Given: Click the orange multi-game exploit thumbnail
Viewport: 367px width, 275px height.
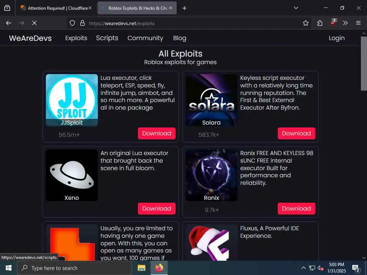Looking at the screenshot, I should [72, 243].
